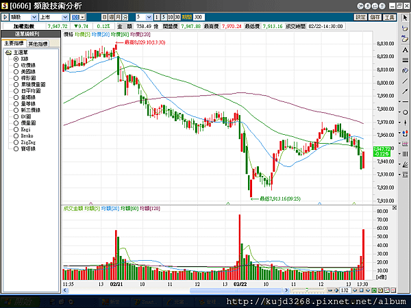Screen dimensions: 411x308
Task: Click the 工具 tools button
Action: (389, 17)
